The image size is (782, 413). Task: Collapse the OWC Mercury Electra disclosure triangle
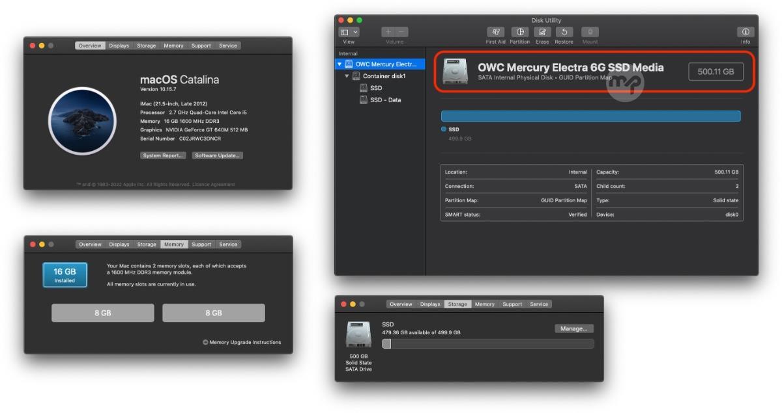pyautogui.click(x=339, y=64)
